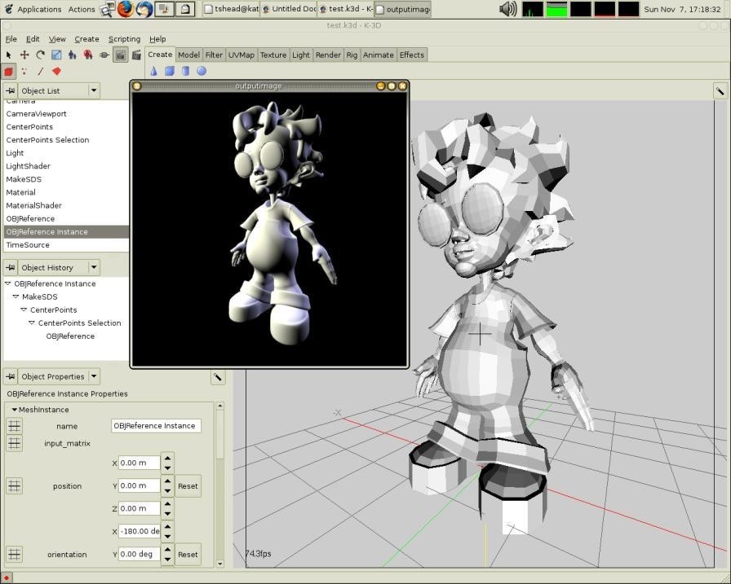Collapse the MeshInstance properties section

click(15, 410)
